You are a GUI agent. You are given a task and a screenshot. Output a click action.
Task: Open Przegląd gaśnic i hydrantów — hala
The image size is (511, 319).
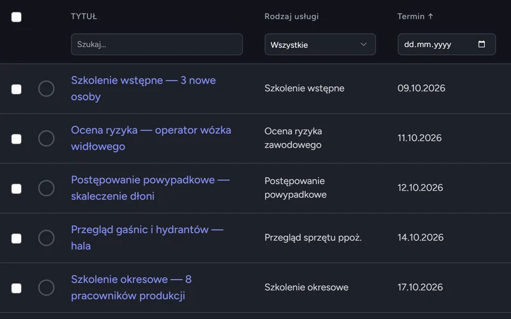click(x=148, y=238)
